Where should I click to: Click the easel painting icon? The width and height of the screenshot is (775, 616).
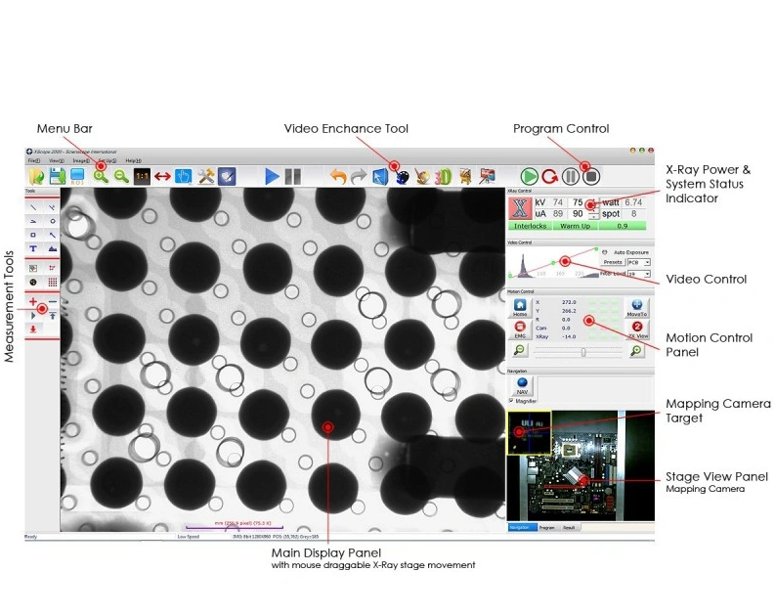[465, 177]
